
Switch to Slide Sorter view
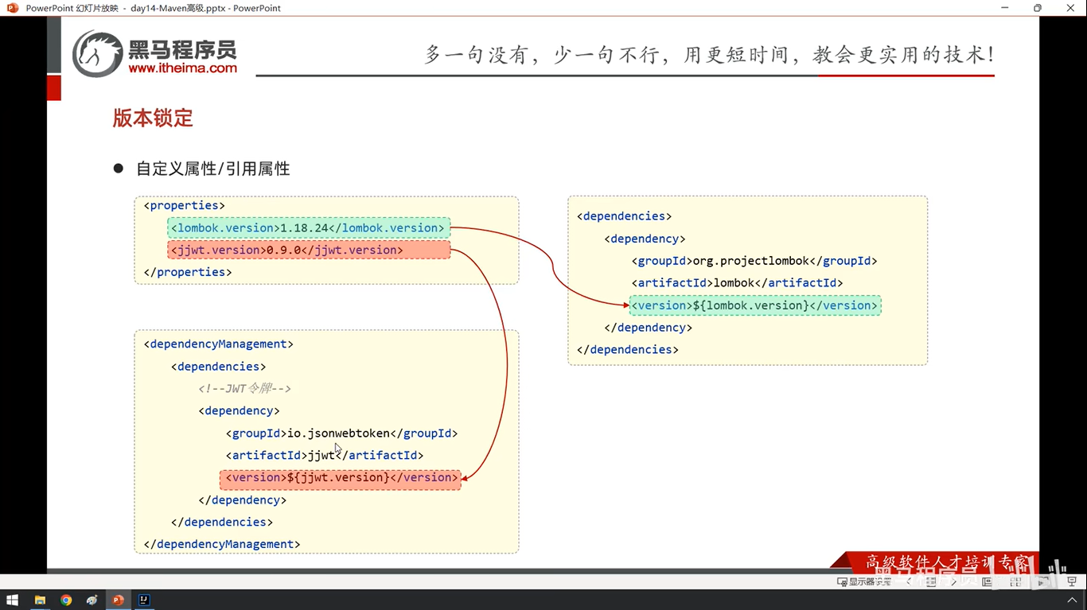coord(1015,581)
